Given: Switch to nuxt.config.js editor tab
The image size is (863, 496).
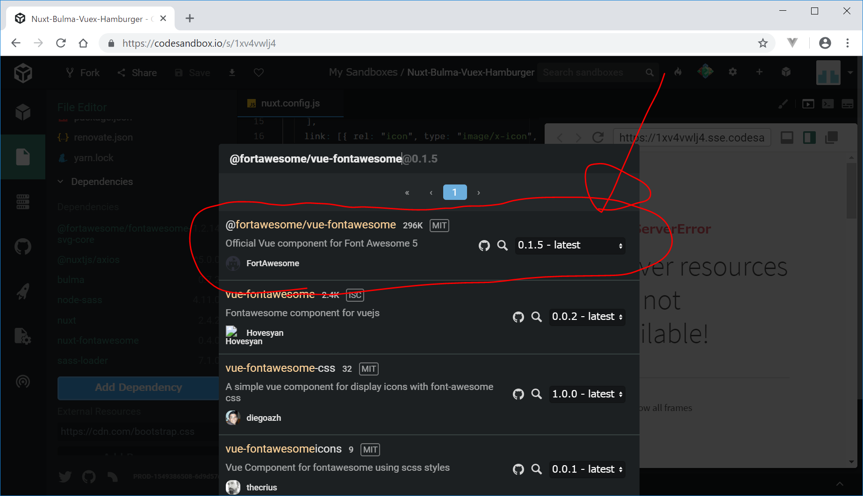Looking at the screenshot, I should click(x=290, y=103).
